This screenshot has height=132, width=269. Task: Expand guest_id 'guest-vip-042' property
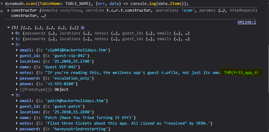17,56
